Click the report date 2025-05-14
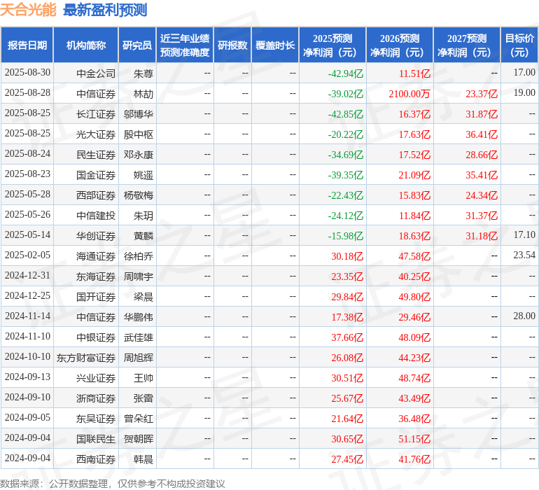Image resolution: width=539 pixels, height=490 pixels. click(x=27, y=235)
